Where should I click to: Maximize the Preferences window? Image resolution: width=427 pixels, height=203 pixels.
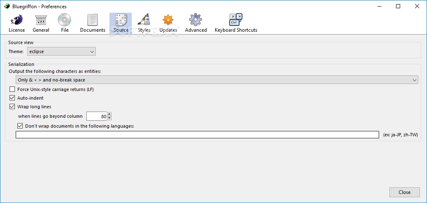(x=398, y=7)
